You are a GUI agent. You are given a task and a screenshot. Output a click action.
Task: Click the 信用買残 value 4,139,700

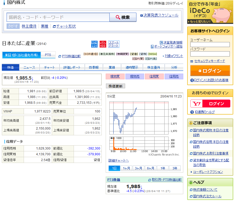tap(43, 154)
